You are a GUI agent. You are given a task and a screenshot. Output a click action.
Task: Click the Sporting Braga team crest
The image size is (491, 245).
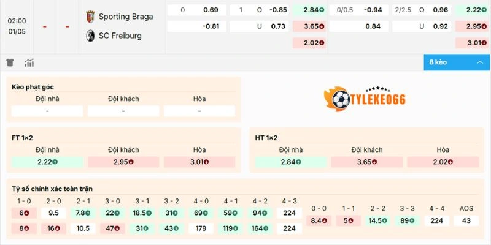90,17
